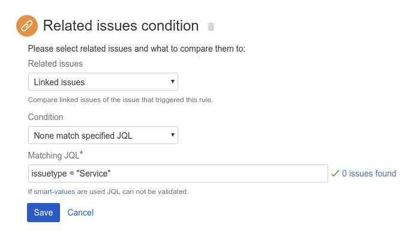Screen dimensions: 417x236
Task: Cancel editing the condition
Action: coord(80,213)
